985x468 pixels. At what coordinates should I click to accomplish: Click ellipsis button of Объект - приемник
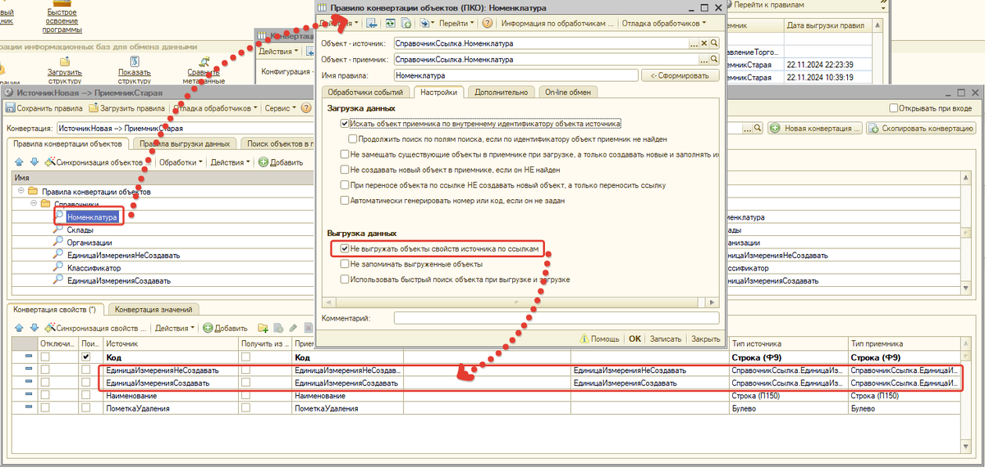pos(703,59)
